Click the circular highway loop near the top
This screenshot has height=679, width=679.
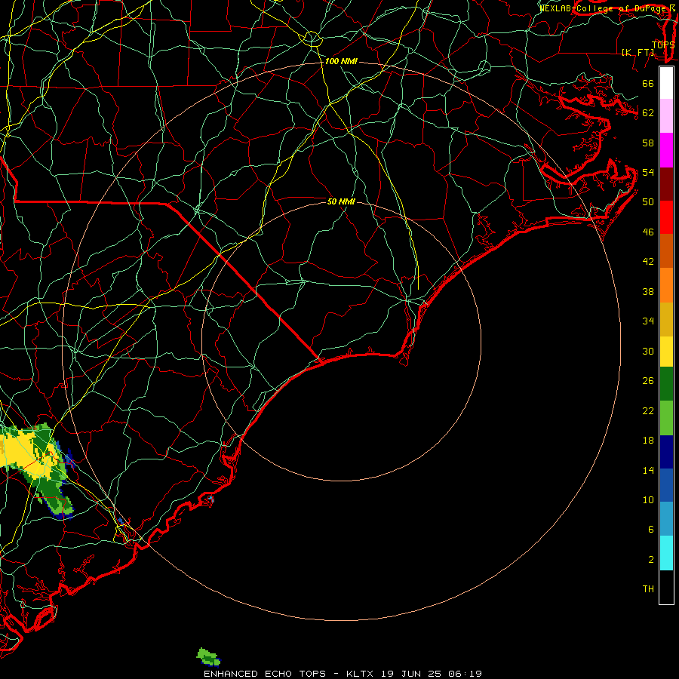[312, 39]
